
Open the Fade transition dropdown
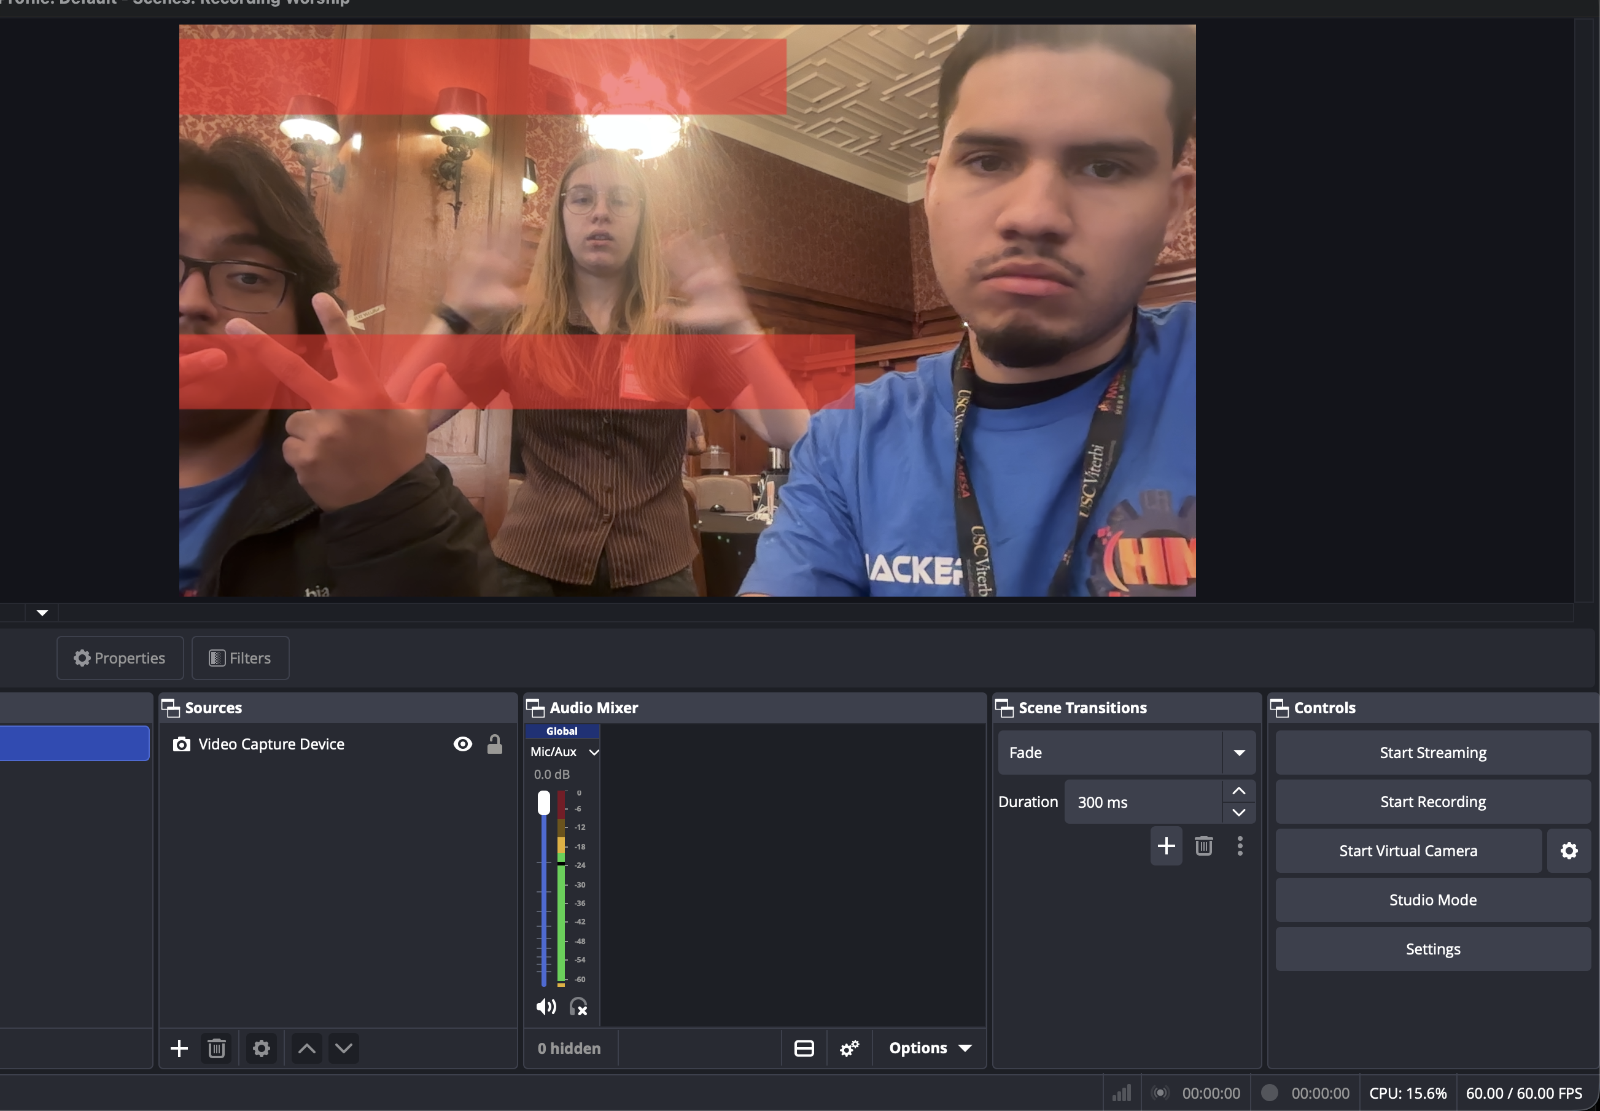coord(1238,753)
